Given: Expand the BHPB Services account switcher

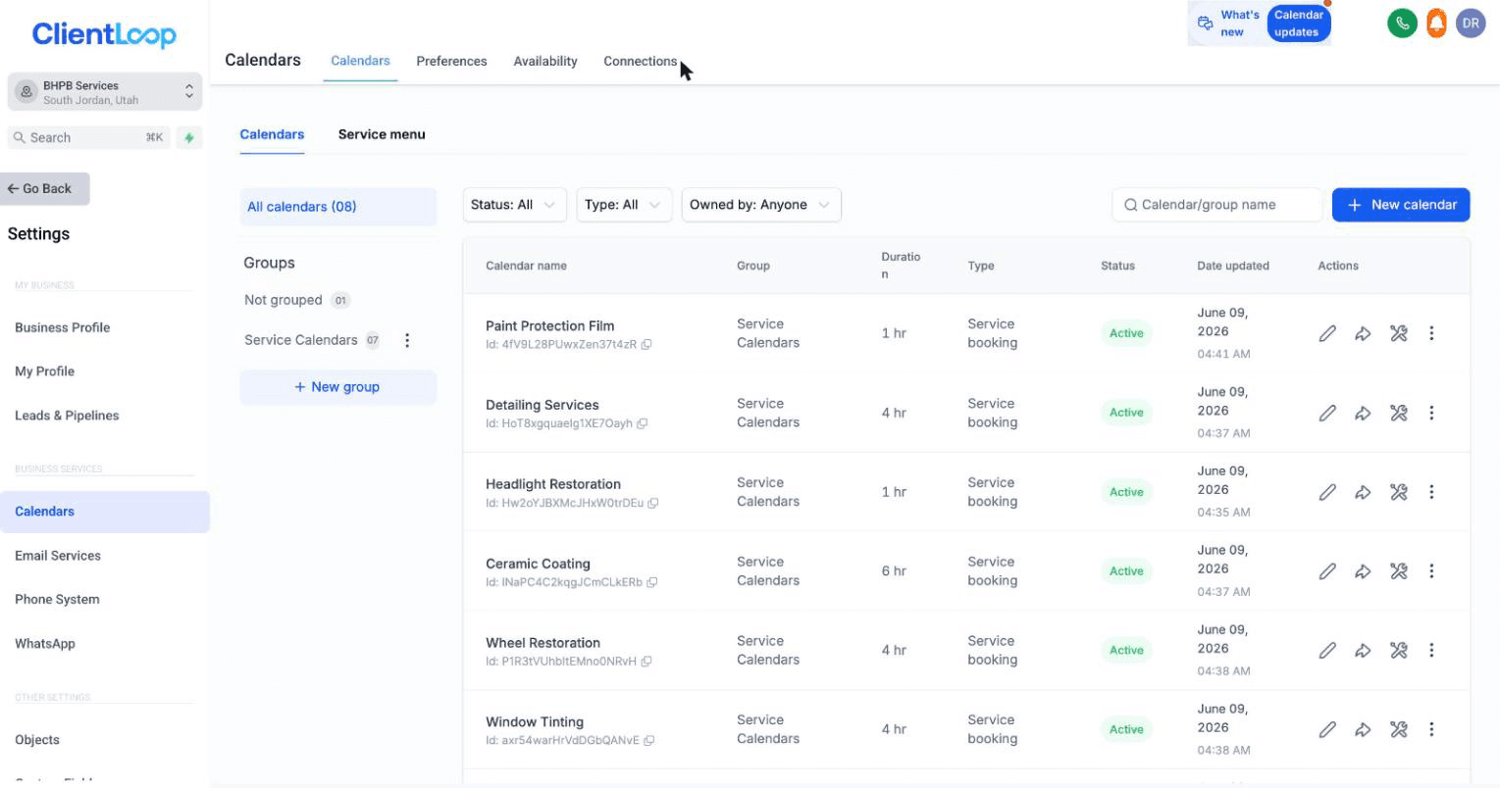Looking at the screenshot, I should [105, 92].
